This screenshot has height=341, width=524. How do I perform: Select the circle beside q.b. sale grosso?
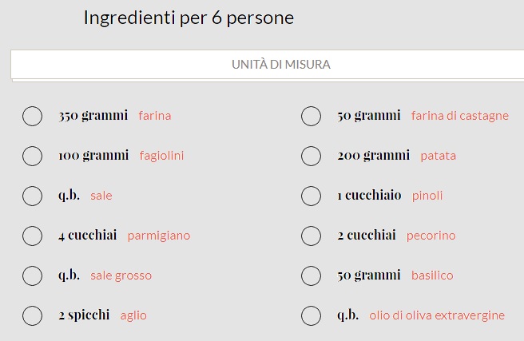32,276
